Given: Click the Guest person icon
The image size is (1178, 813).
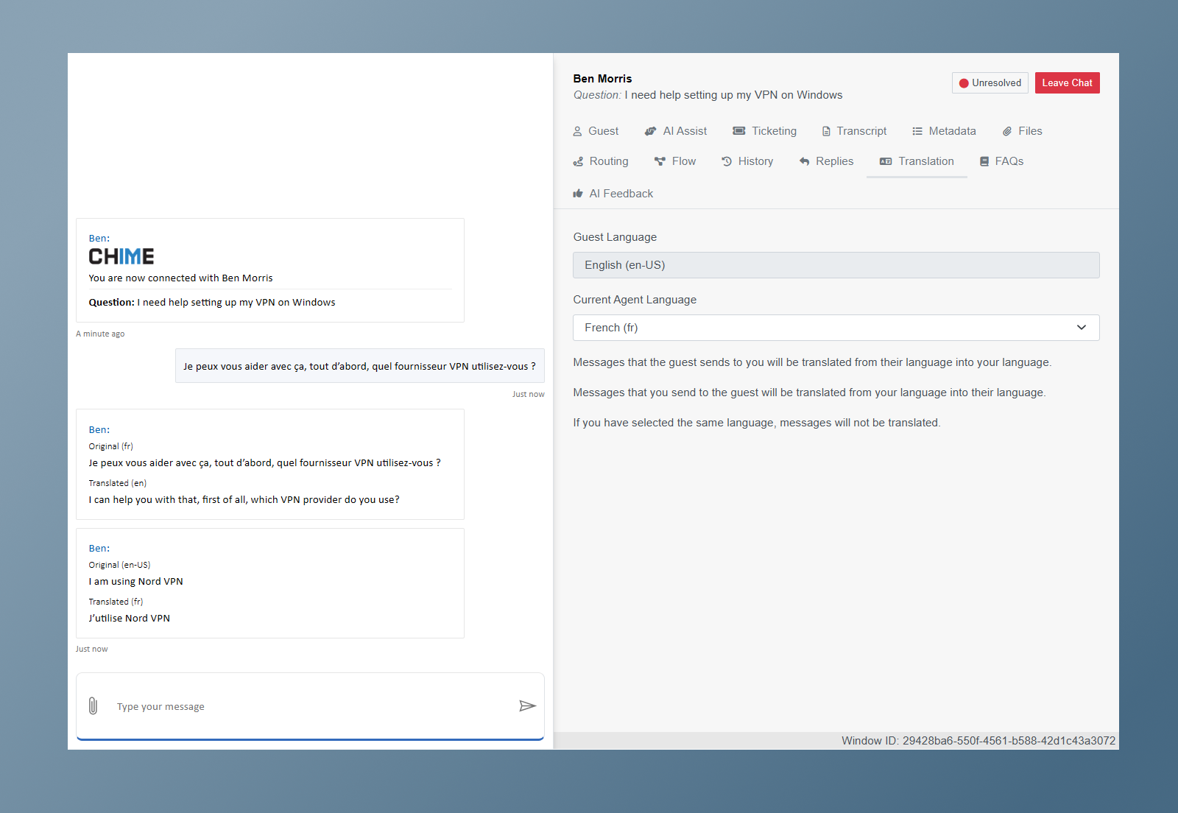Looking at the screenshot, I should [x=577, y=131].
